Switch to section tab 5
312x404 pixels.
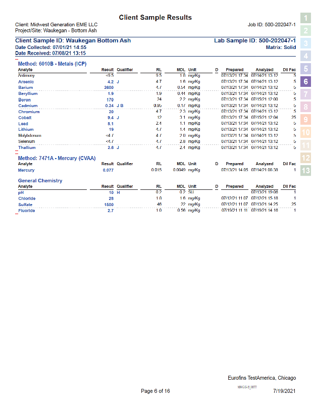(x=305, y=69)
